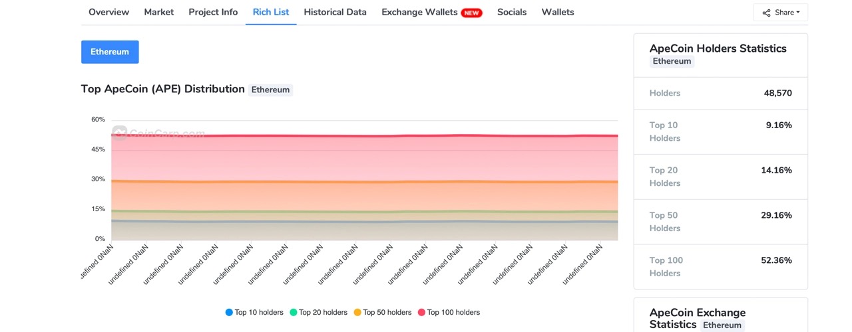Select the blue Ethereum chain button
The height and width of the screenshot is (332, 852).
[110, 52]
